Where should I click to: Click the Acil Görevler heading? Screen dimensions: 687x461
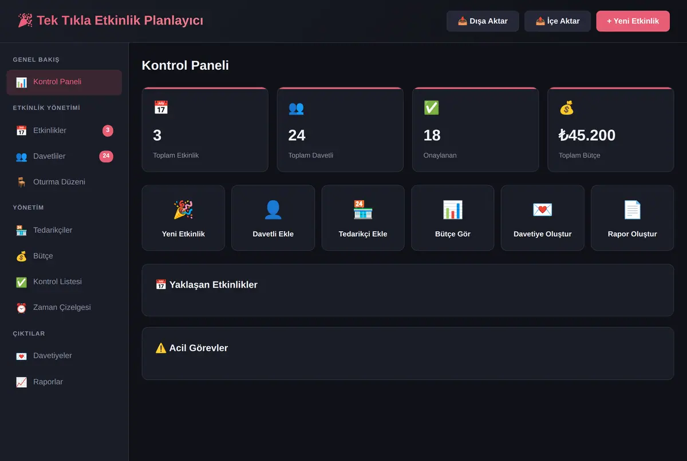click(192, 348)
